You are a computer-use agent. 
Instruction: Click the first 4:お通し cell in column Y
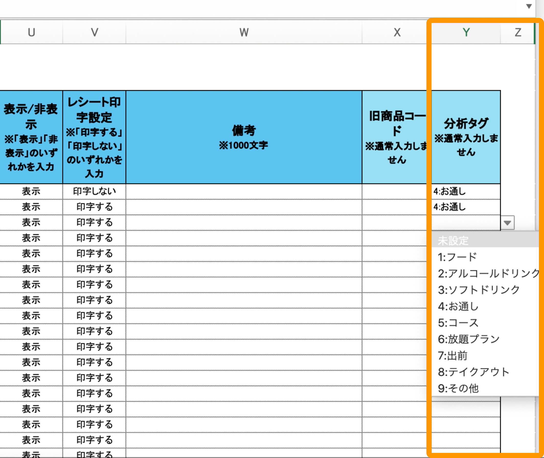coord(466,192)
